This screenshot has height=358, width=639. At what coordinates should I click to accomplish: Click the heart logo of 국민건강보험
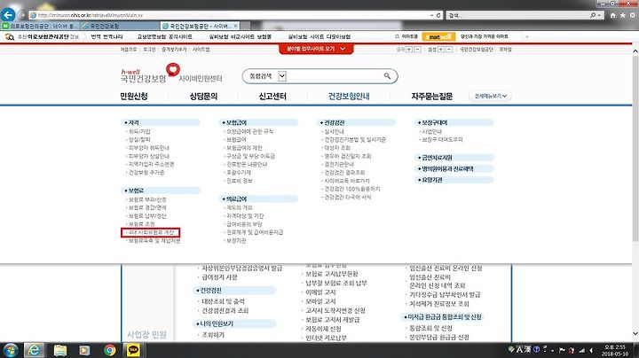tap(173, 70)
